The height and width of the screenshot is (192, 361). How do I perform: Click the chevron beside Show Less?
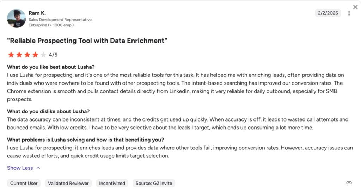tap(38, 168)
